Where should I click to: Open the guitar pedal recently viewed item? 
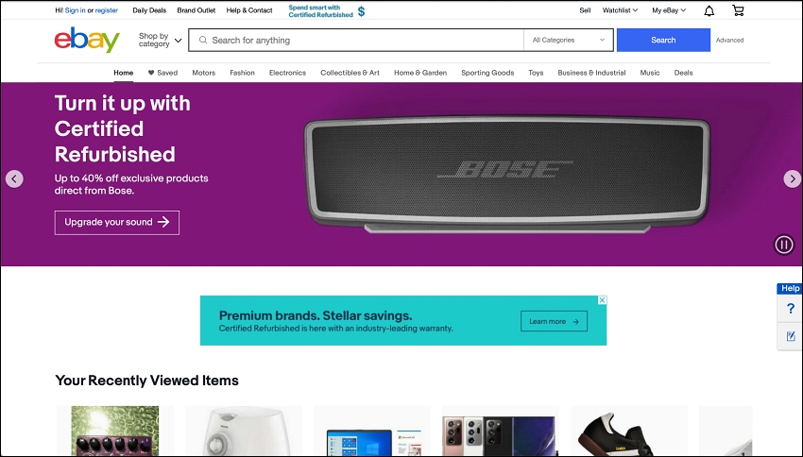pyautogui.click(x=115, y=431)
